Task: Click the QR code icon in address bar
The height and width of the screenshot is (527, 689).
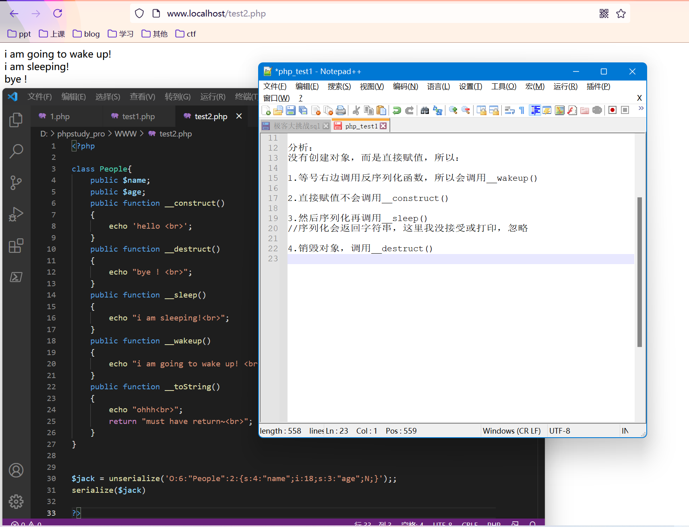Action: (604, 14)
